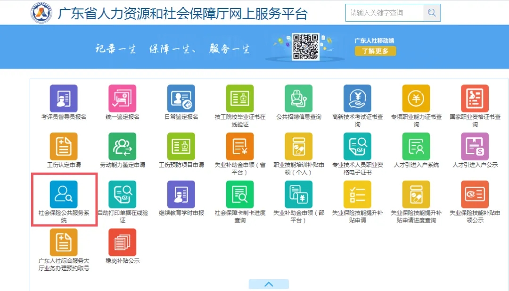Open 人才引进入户系统 icon
Screen dimensions: 509x291
pos(416,147)
